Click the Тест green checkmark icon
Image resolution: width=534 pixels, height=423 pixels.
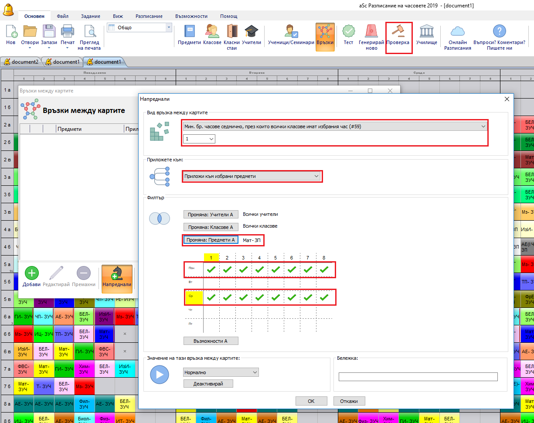(348, 32)
